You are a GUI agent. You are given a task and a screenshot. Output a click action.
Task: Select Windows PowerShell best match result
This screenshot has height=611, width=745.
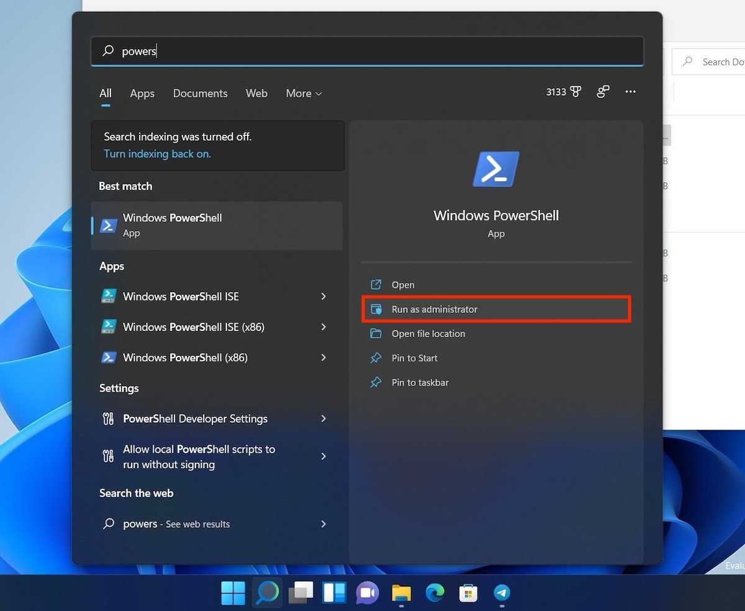click(x=217, y=225)
